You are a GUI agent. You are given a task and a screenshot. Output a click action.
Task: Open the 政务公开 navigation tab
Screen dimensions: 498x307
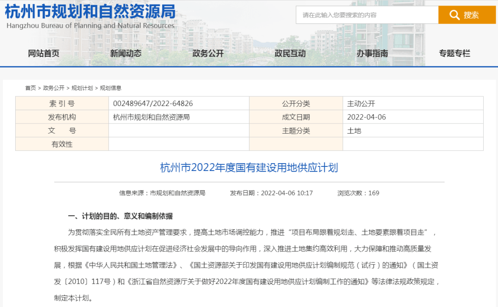[x=208, y=53]
